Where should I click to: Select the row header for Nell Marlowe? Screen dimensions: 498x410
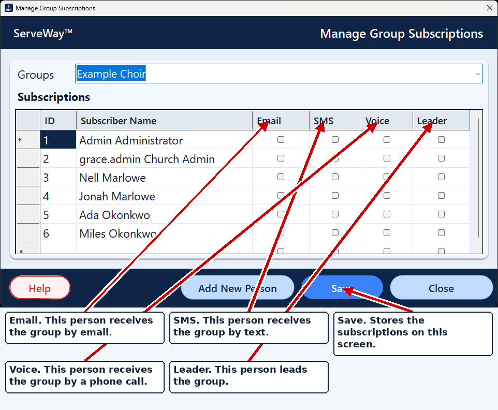click(x=28, y=177)
